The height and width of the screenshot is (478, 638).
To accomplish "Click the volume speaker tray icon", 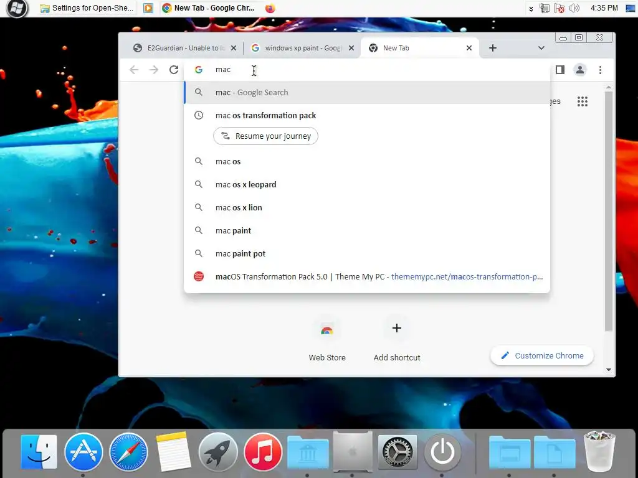I will [574, 8].
